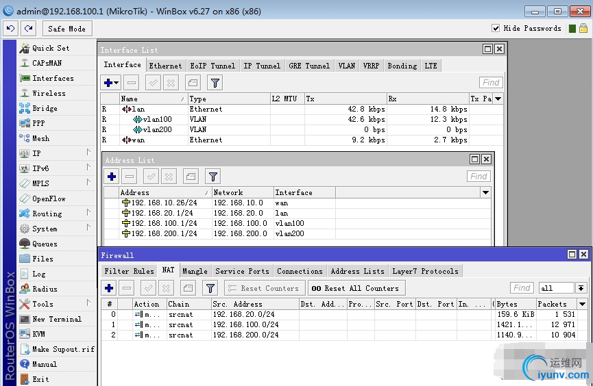Click the Find field in Interface List
This screenshot has width=593, height=386.
tap(491, 83)
